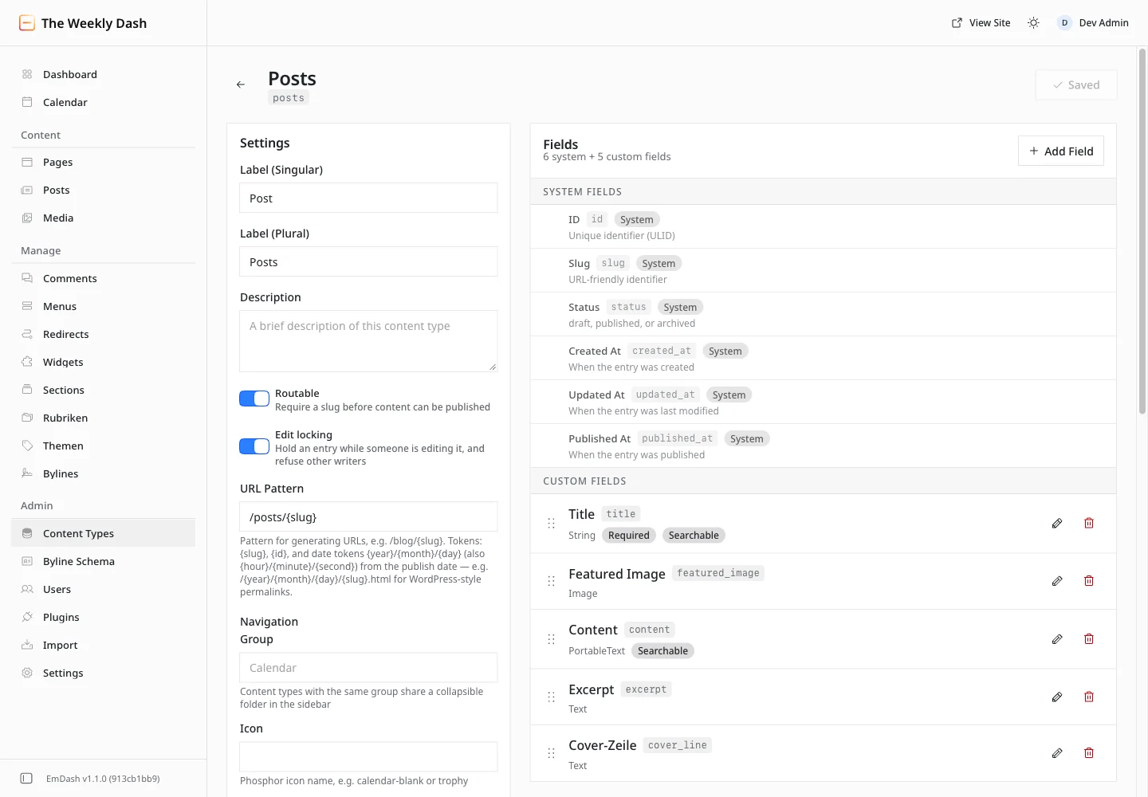
Task: Click the back arrow beside Posts heading
Action: 241,84
